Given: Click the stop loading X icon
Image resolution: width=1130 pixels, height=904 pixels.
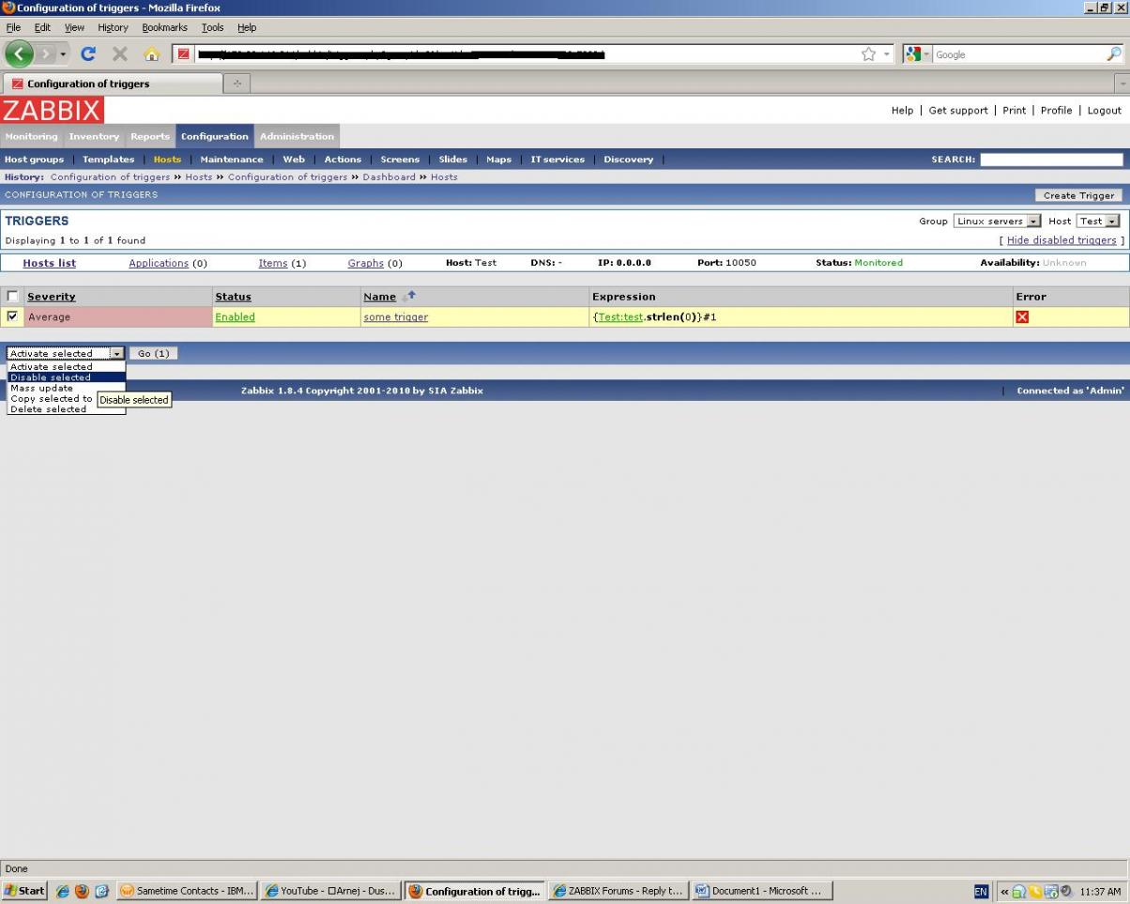Looking at the screenshot, I should (x=119, y=54).
